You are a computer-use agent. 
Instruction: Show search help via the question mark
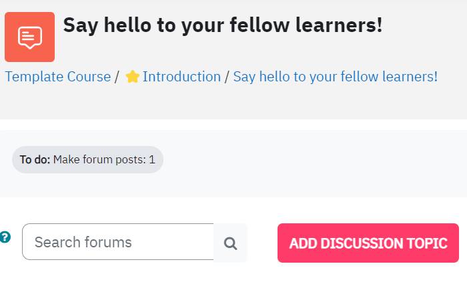pos(5,237)
